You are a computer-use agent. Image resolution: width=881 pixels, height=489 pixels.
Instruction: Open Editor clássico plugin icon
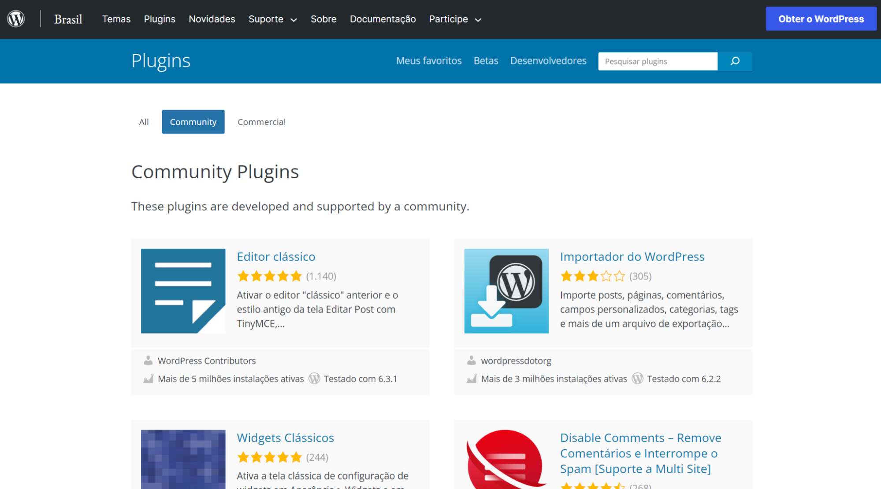tap(183, 291)
